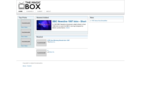
Task: Click the Watch link in Newsline description
Action: (68, 28)
